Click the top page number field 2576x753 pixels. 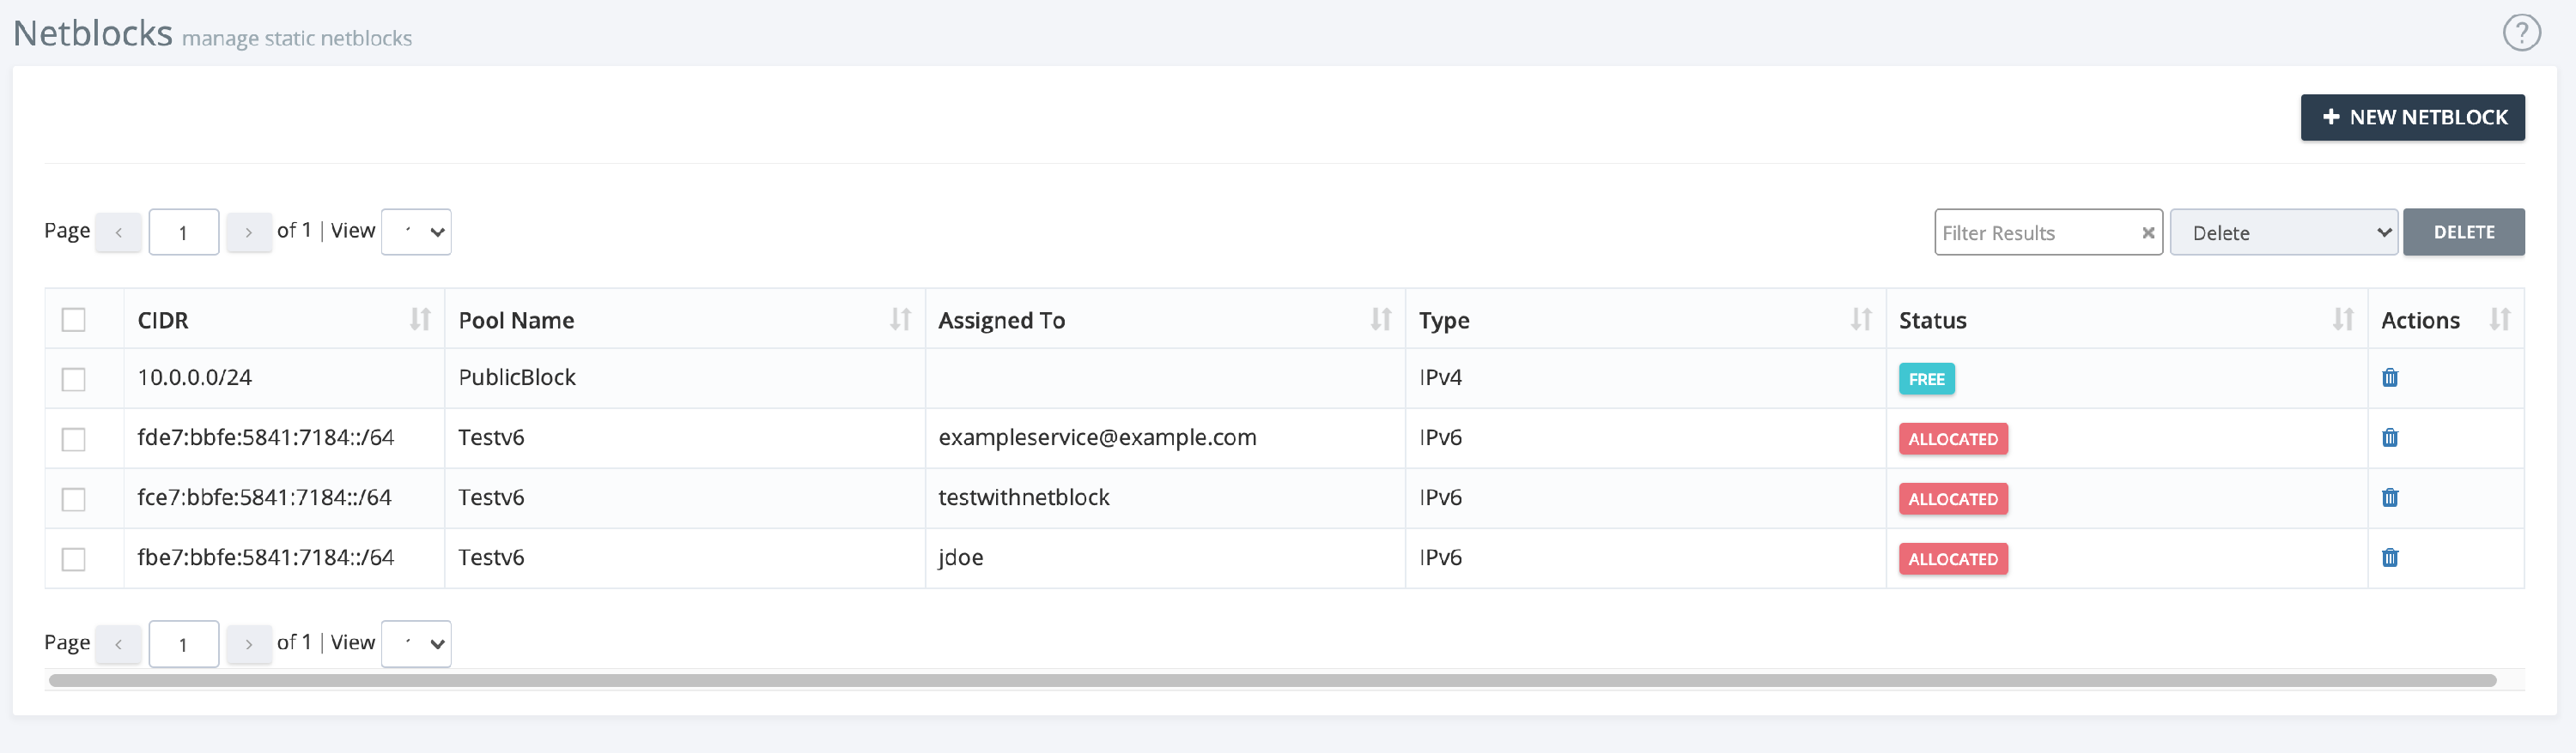184,232
